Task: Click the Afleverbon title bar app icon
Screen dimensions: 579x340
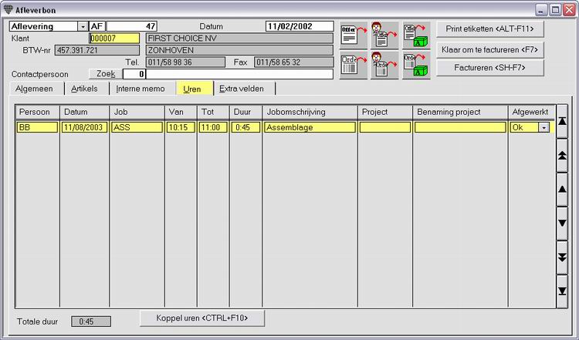Action: coord(8,9)
